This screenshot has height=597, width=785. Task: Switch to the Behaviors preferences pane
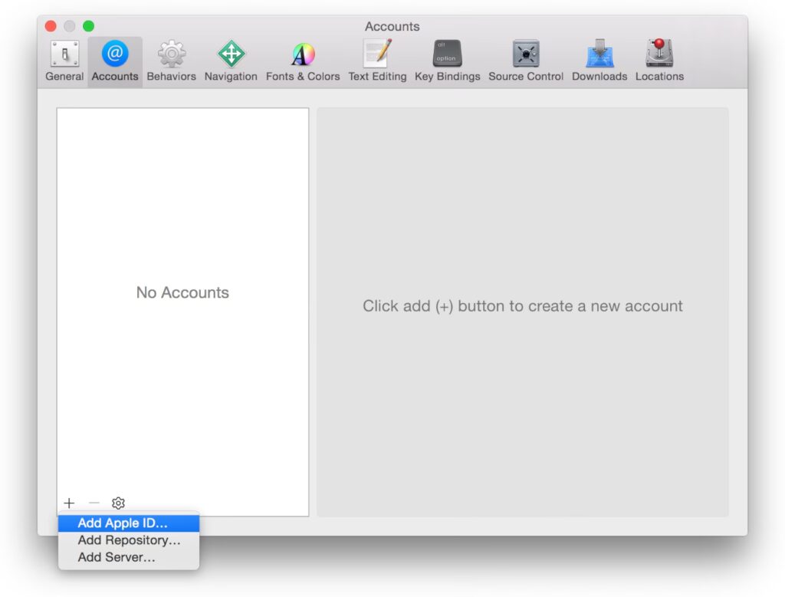(171, 61)
